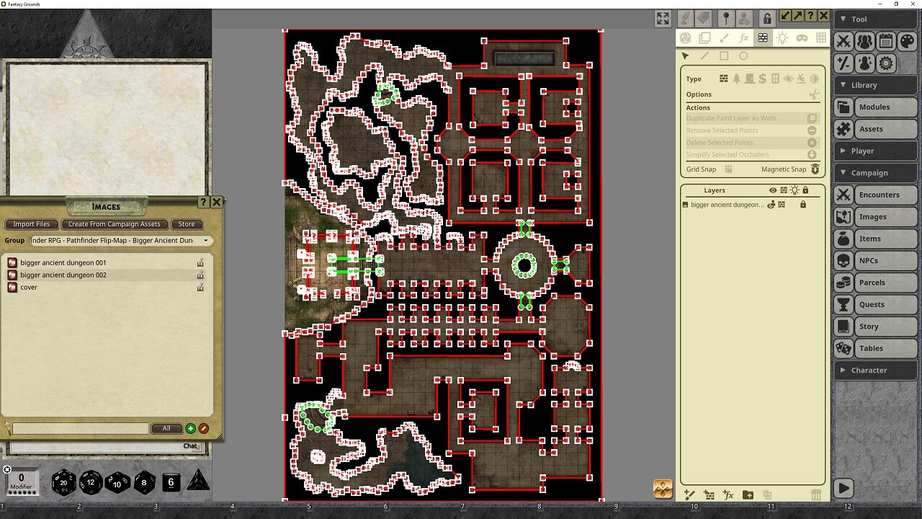The width and height of the screenshot is (922, 519).
Task: Switch to the Chat tab
Action: coord(191,445)
